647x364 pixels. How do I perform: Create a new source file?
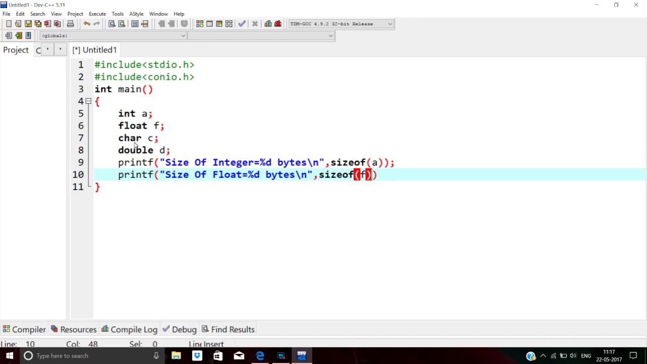[8, 24]
